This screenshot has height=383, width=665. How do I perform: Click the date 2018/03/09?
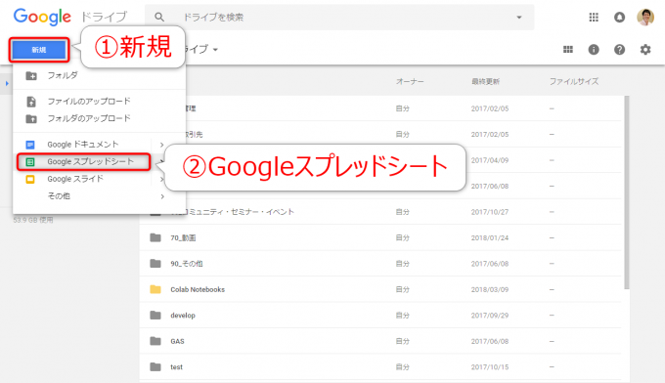tap(489, 290)
